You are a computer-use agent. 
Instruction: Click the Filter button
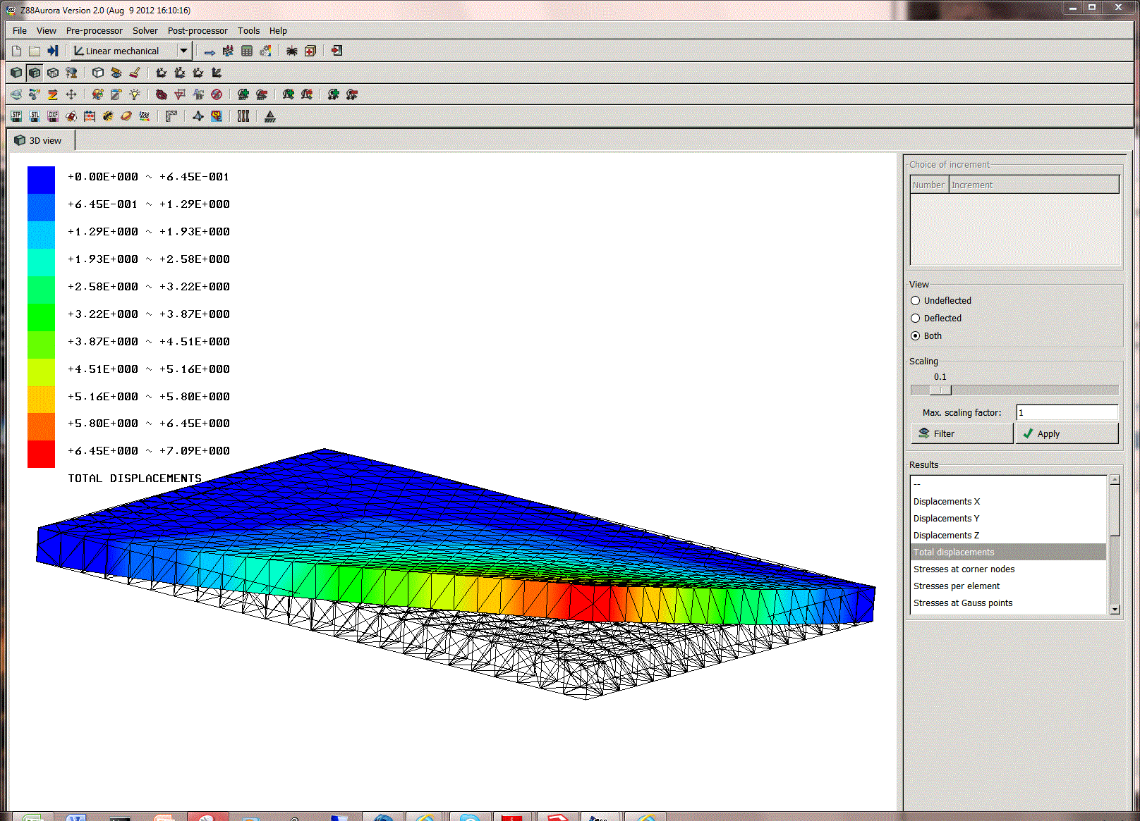click(962, 434)
